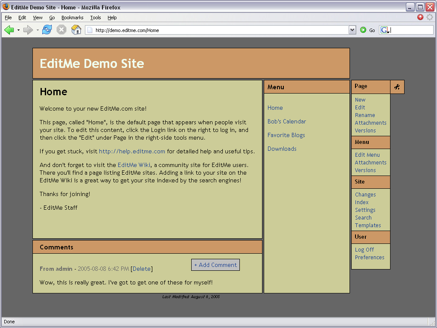437x328 pixels.
Task: Open Home in the Menu panel
Action: coord(275,108)
